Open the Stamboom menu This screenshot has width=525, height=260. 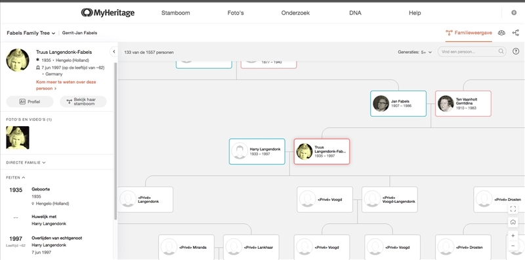(175, 13)
